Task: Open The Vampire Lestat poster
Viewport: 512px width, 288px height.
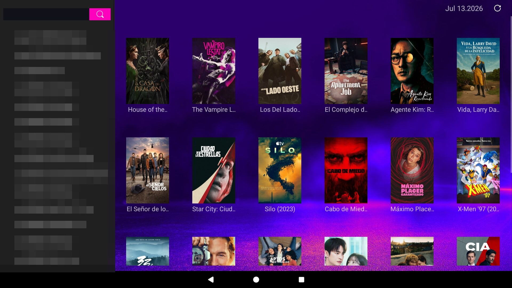Action: point(214,71)
